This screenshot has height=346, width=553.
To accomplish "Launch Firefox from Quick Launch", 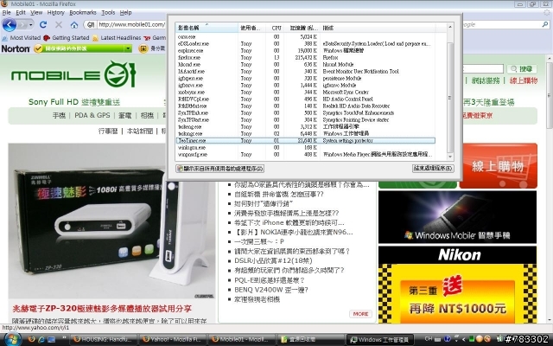I will [x=31, y=340].
